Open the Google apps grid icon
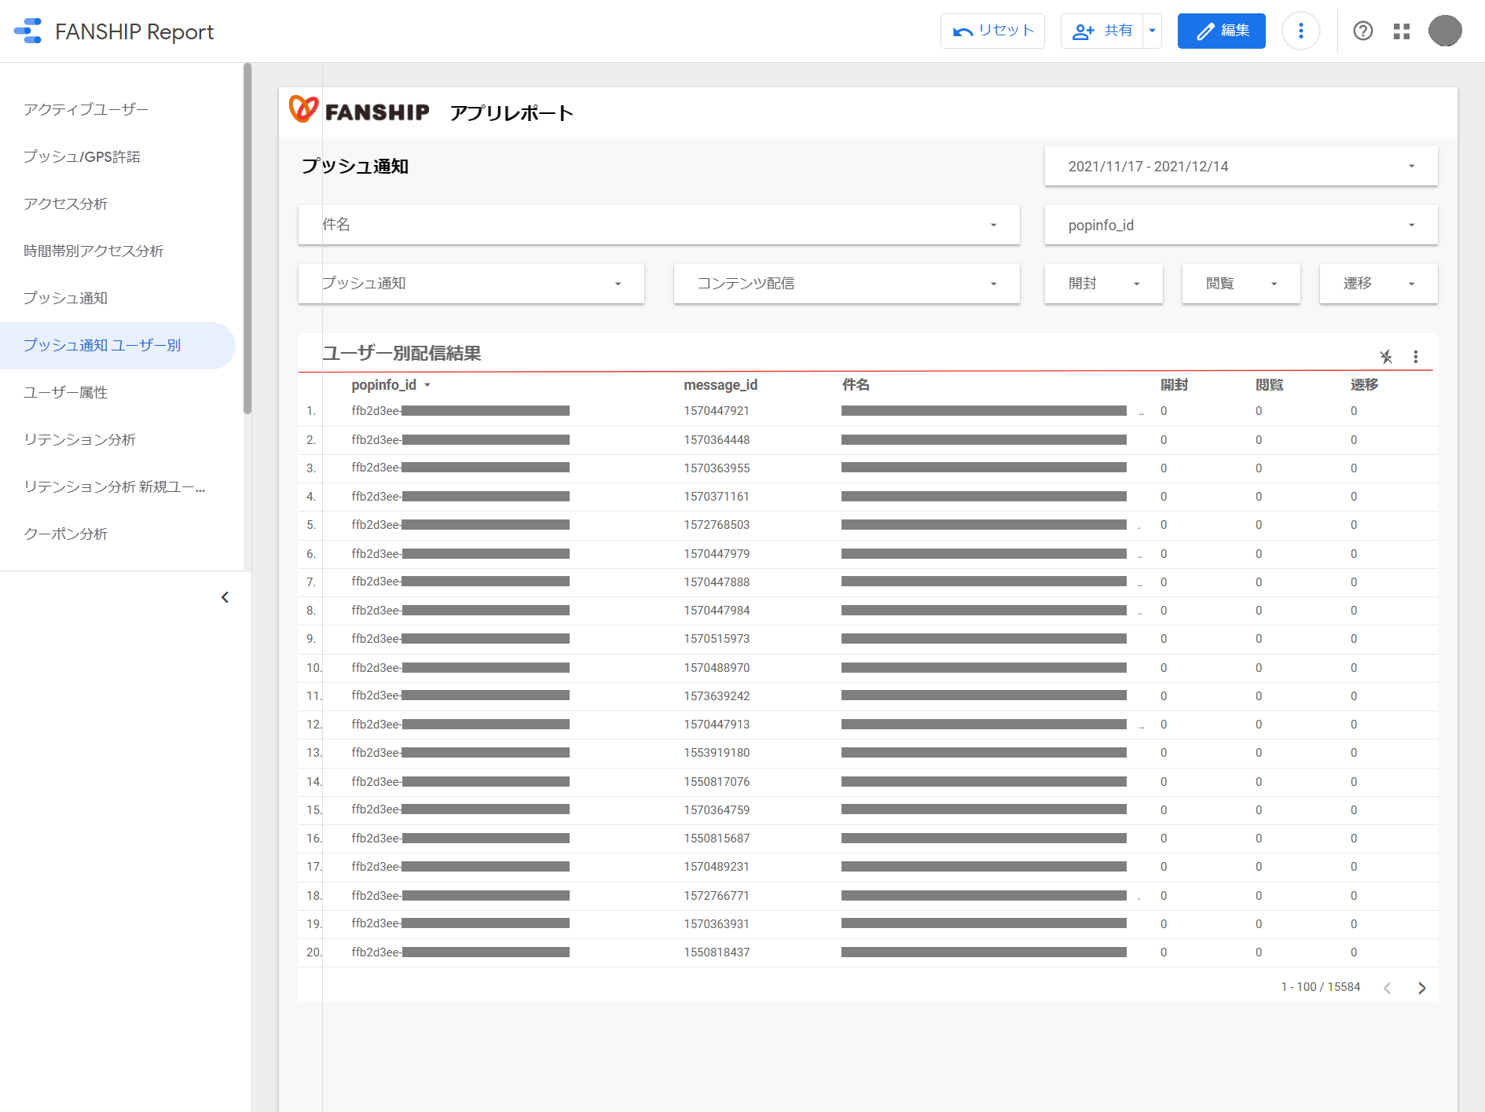Image resolution: width=1485 pixels, height=1112 pixels. point(1402,31)
